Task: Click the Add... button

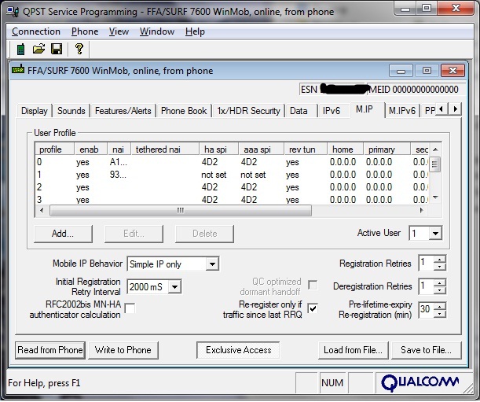Action: click(63, 234)
